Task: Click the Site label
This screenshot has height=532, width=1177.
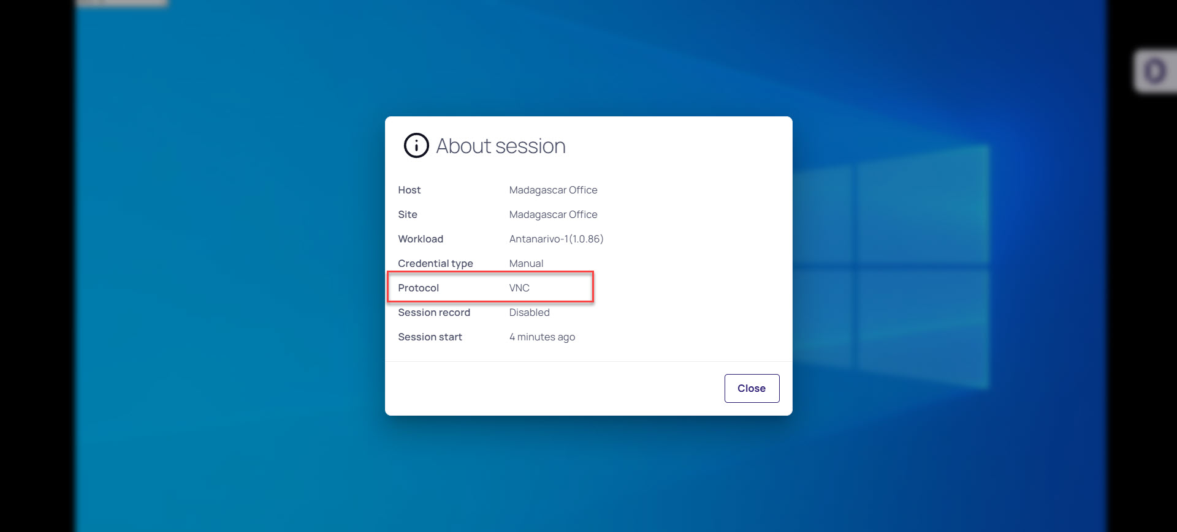Action: 407,214
